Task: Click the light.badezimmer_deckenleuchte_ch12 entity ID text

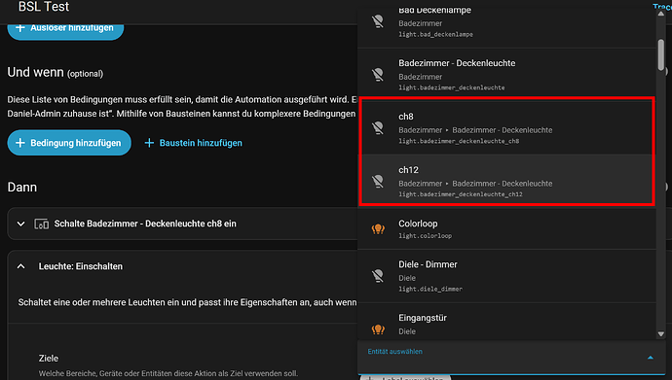Action: point(461,194)
